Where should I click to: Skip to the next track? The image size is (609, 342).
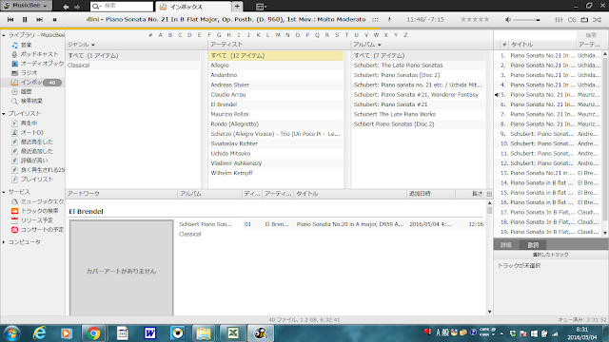click(39, 19)
